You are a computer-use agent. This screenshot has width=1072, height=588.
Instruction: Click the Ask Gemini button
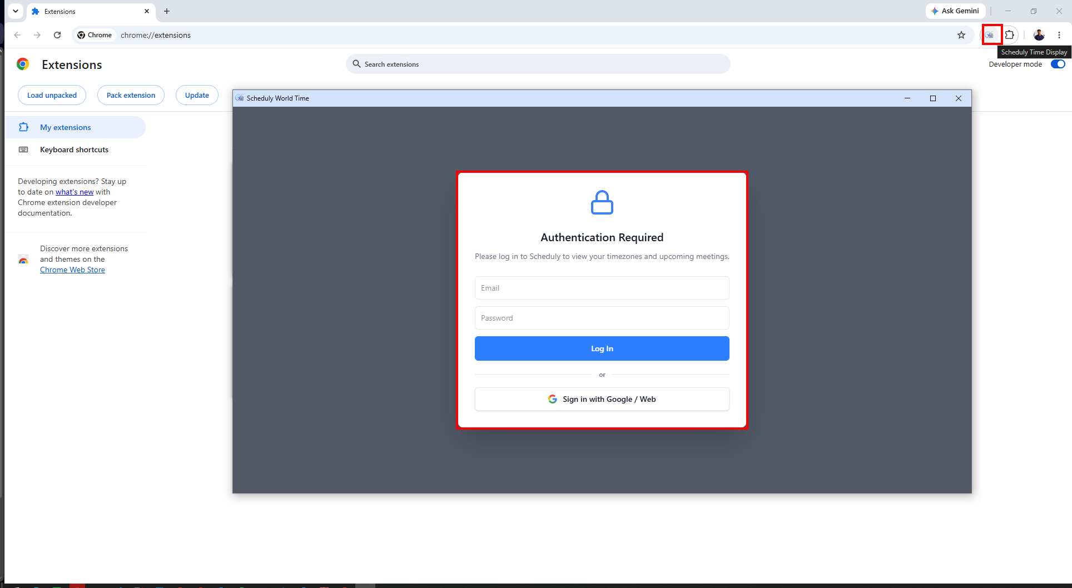point(955,11)
